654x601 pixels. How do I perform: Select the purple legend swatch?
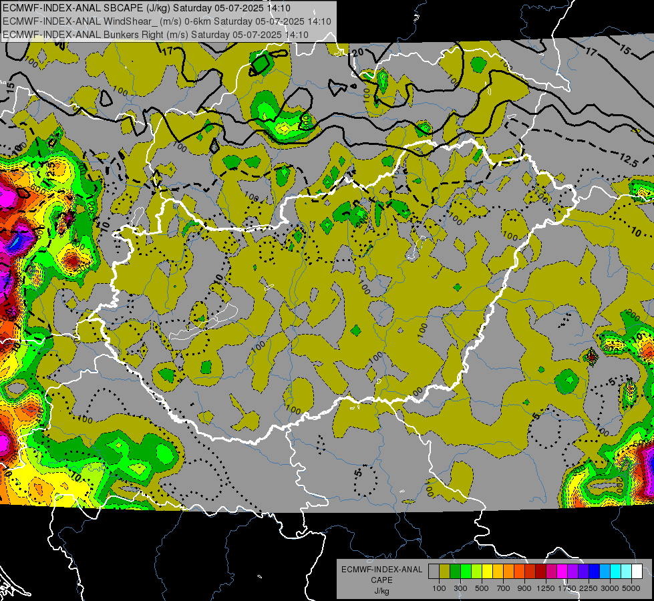[573, 572]
